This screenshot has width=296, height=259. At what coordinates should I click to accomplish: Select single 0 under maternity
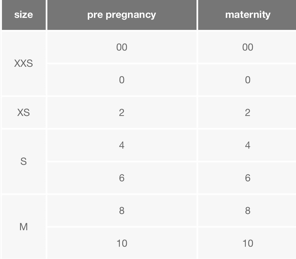[248, 80]
